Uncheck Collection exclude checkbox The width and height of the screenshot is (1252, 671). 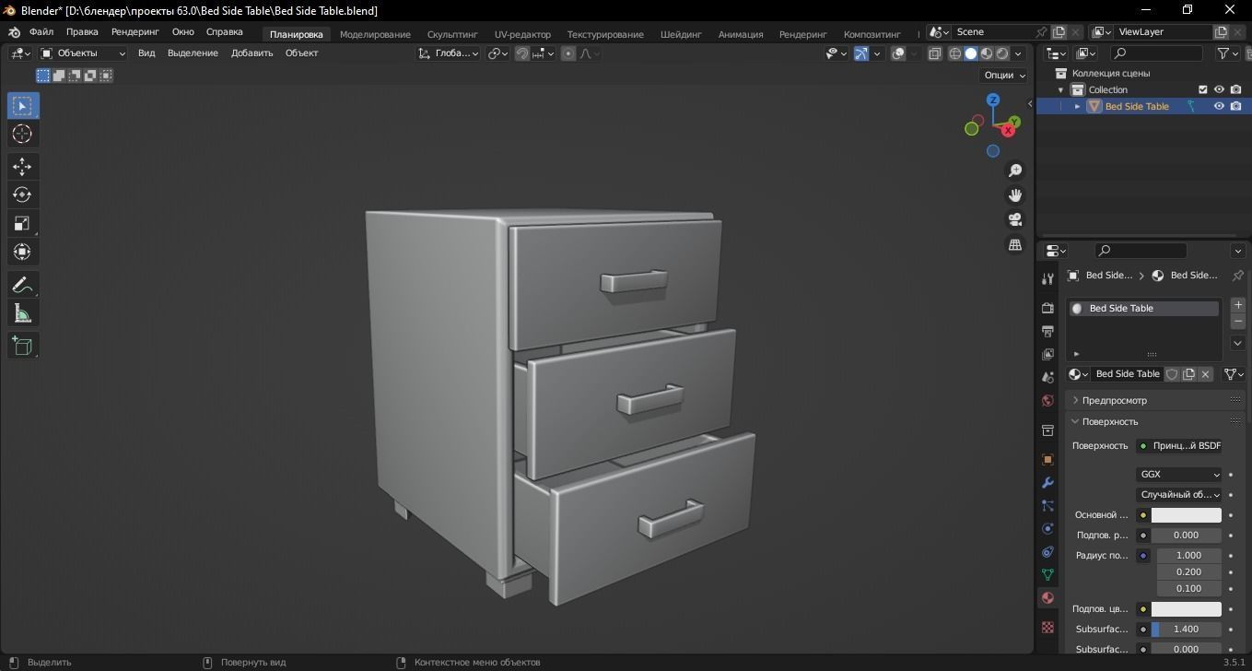1202,89
